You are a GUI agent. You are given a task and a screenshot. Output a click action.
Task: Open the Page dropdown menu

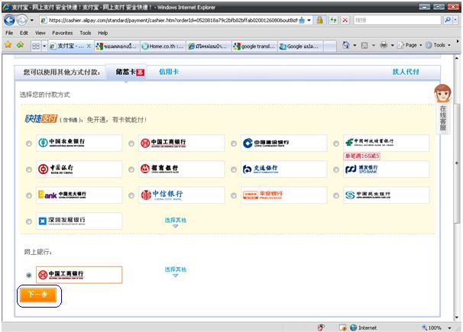click(410, 45)
